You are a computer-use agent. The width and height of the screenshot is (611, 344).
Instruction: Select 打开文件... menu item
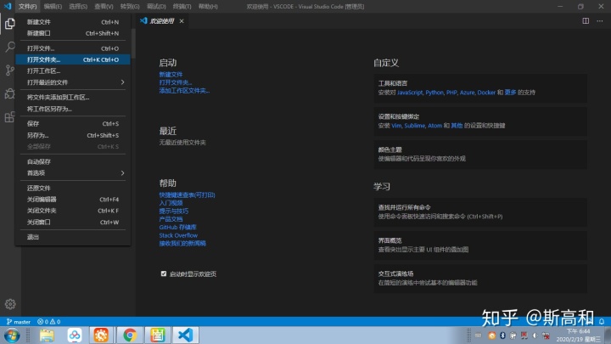(72, 48)
